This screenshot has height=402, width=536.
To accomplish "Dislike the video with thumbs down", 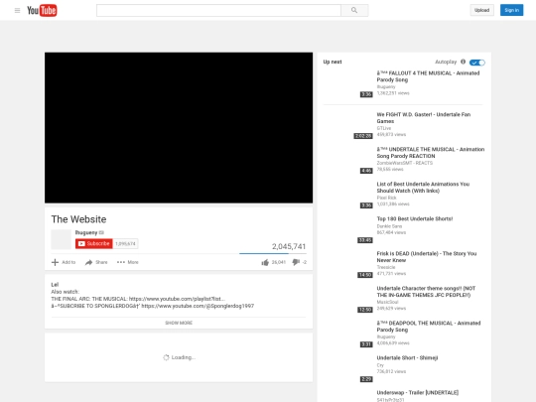I will [296, 262].
